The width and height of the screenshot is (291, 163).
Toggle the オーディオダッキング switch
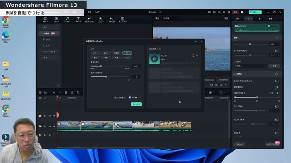[x=276, y=51]
